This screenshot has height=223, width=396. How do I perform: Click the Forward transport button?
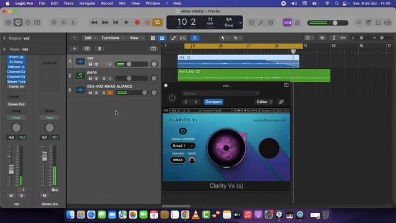pyautogui.click(x=105, y=22)
